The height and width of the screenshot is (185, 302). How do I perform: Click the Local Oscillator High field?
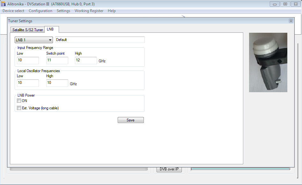[57, 83]
